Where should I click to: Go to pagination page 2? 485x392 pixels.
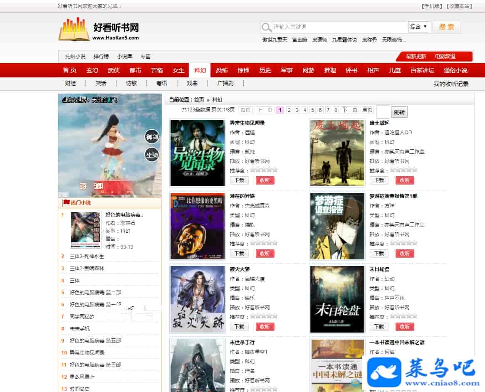click(x=289, y=110)
